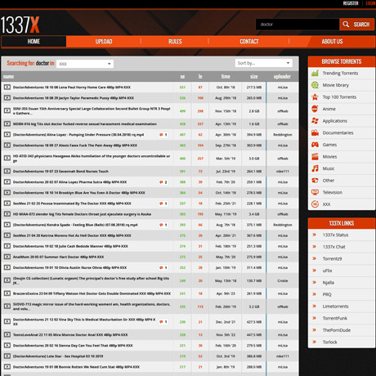
Task: Open uploader Reddington in row dated Apr. 30th '18
Action: click(283, 135)
